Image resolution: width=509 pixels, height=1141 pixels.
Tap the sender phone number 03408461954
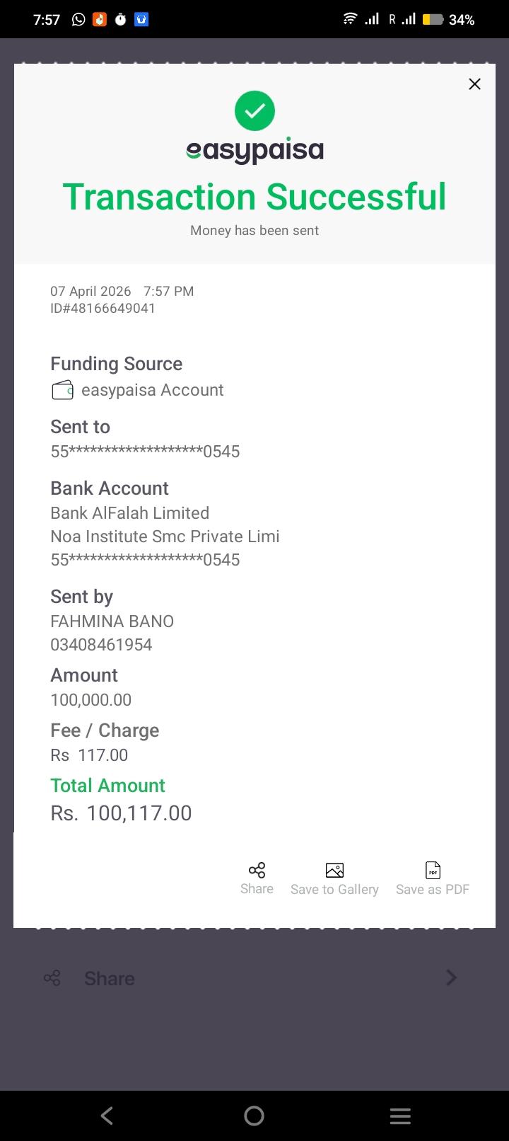pos(101,645)
